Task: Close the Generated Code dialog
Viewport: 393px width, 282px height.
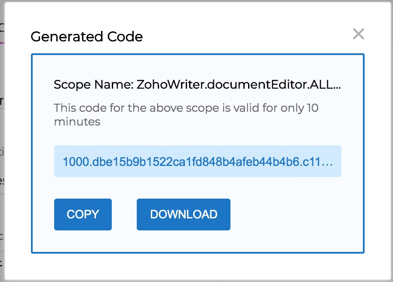Action: click(x=358, y=34)
